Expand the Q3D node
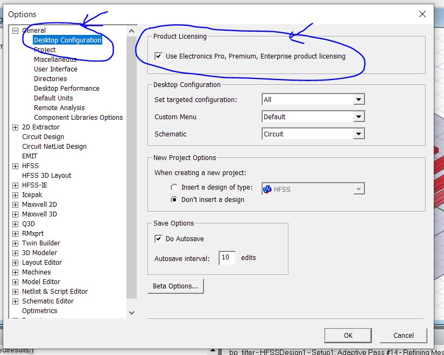Viewport: 444px width, 355px height. (x=15, y=224)
